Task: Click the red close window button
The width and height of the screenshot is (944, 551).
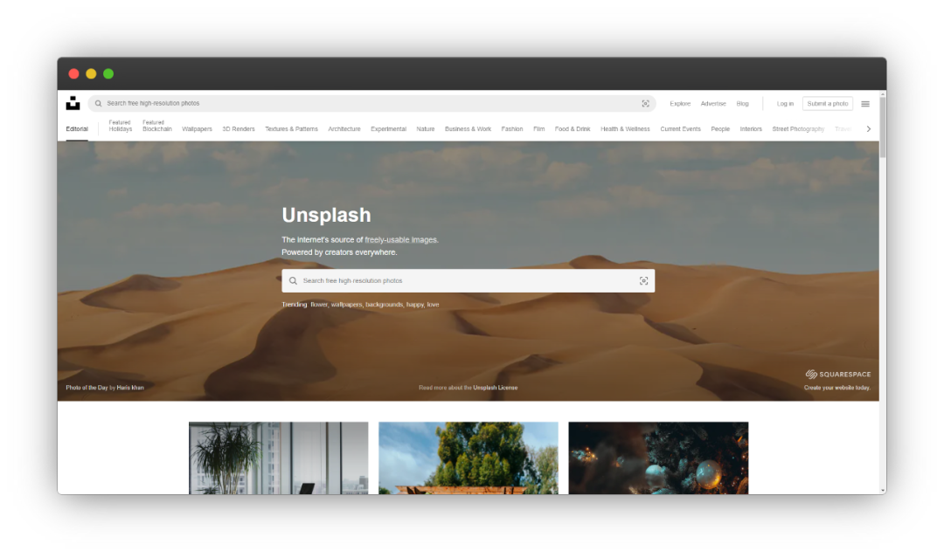Action: (73, 73)
